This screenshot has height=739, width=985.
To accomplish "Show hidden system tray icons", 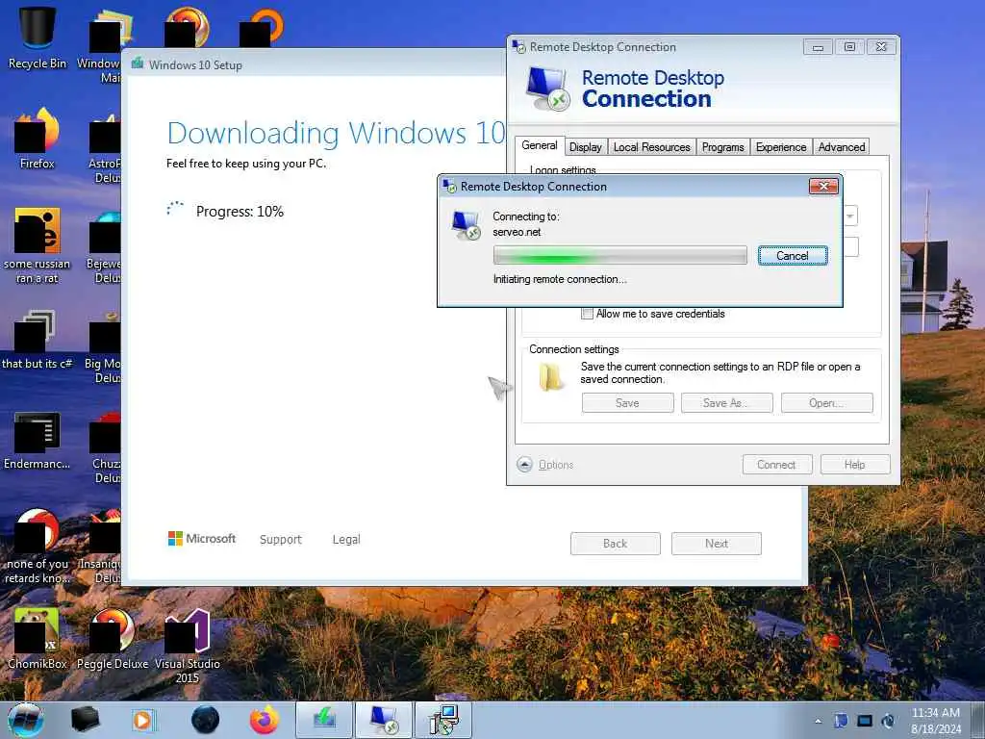I will click(x=818, y=721).
